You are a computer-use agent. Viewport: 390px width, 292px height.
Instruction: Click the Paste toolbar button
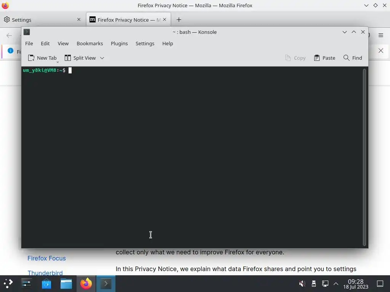tap(324, 58)
